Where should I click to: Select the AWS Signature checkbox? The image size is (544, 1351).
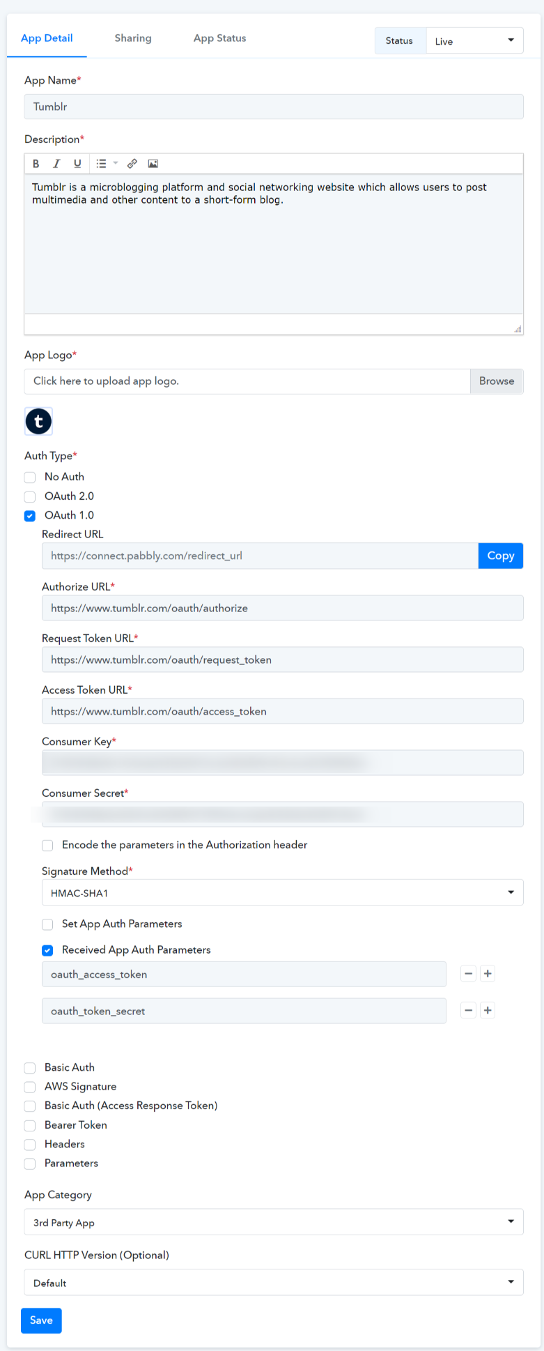point(30,1087)
